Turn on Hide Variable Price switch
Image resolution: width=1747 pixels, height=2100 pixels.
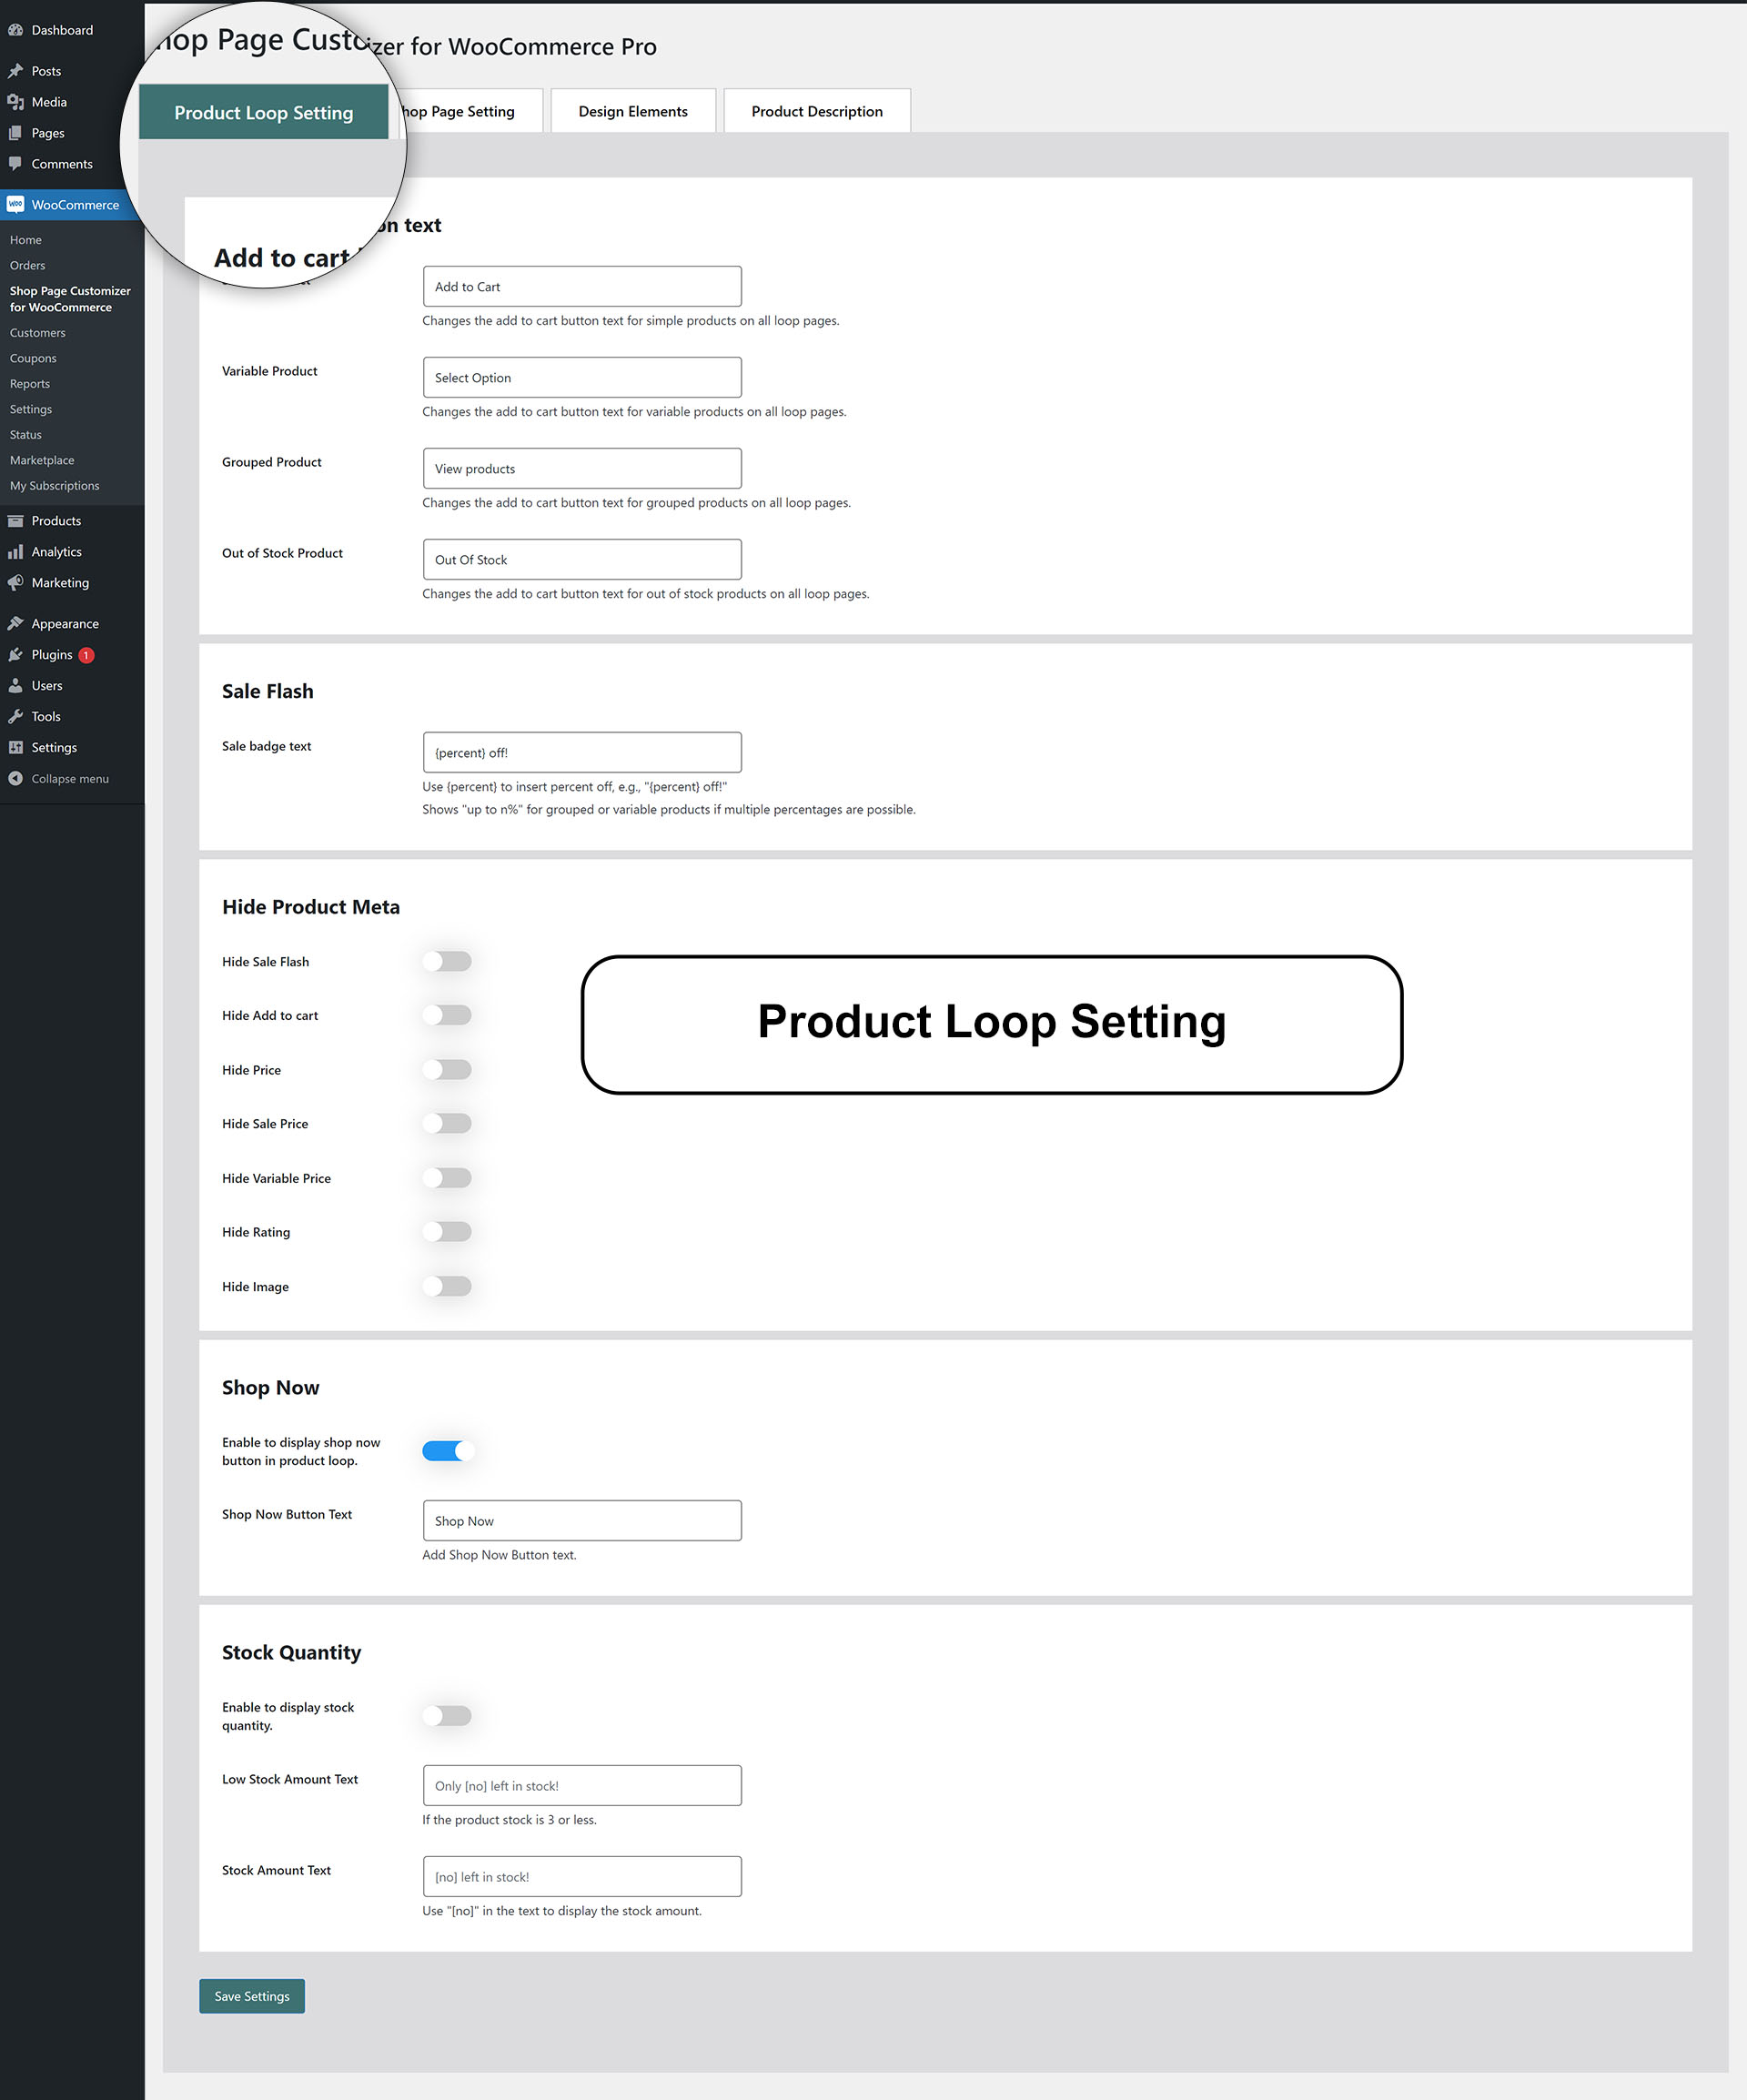click(447, 1179)
